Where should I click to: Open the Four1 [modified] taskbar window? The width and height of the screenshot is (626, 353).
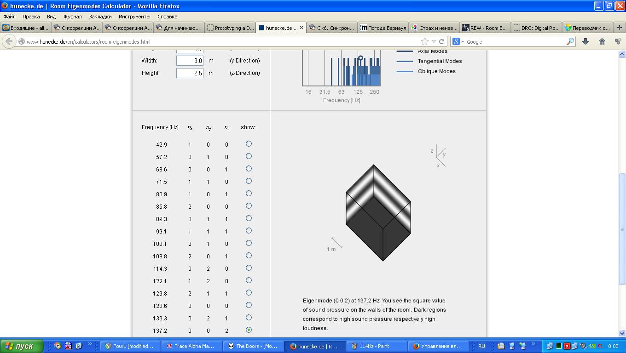[x=130, y=346]
